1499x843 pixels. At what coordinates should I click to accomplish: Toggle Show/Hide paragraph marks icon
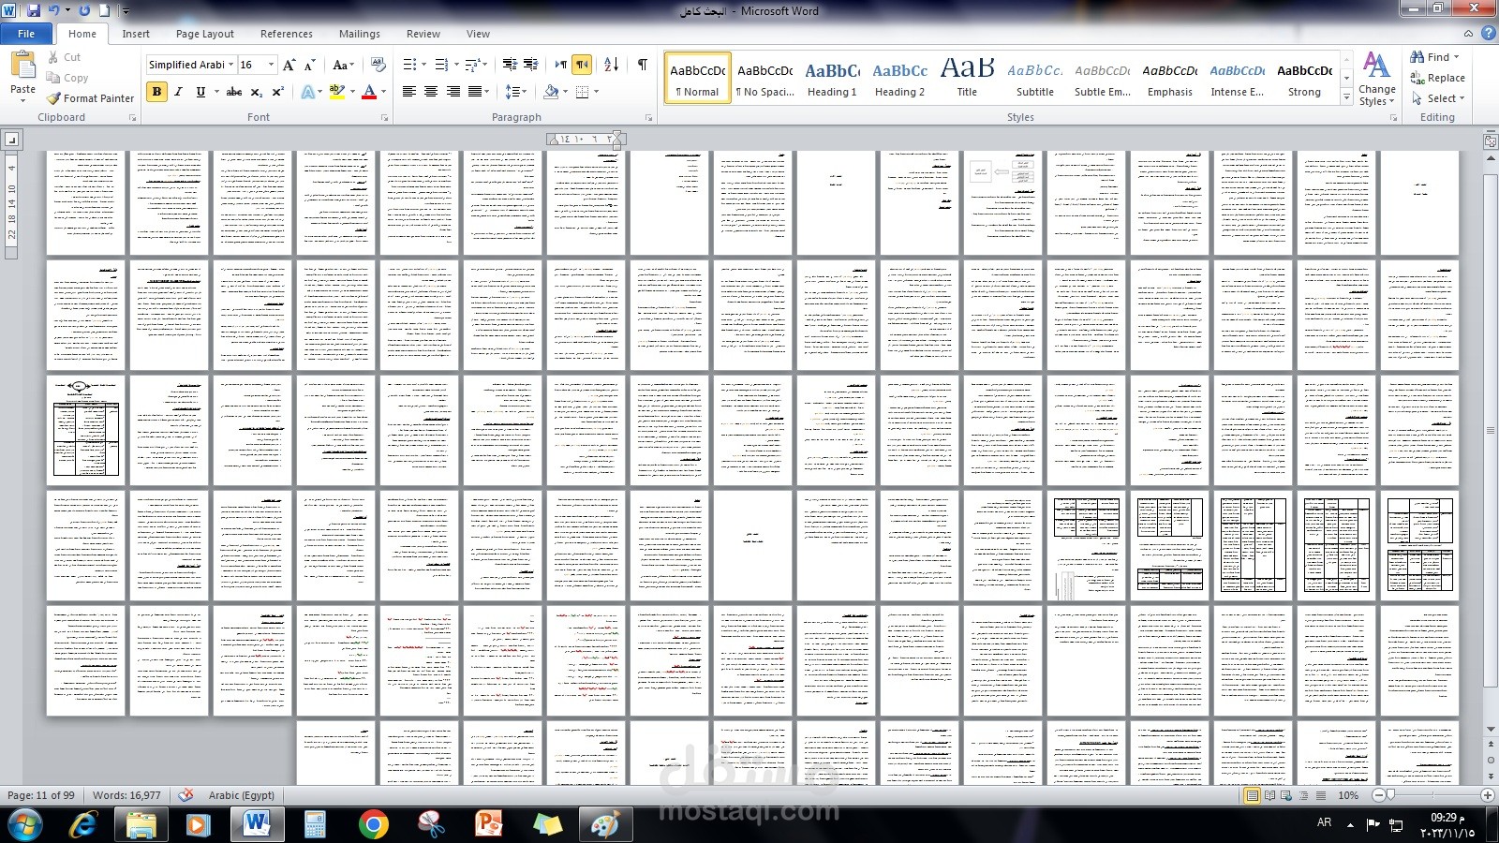coord(642,65)
